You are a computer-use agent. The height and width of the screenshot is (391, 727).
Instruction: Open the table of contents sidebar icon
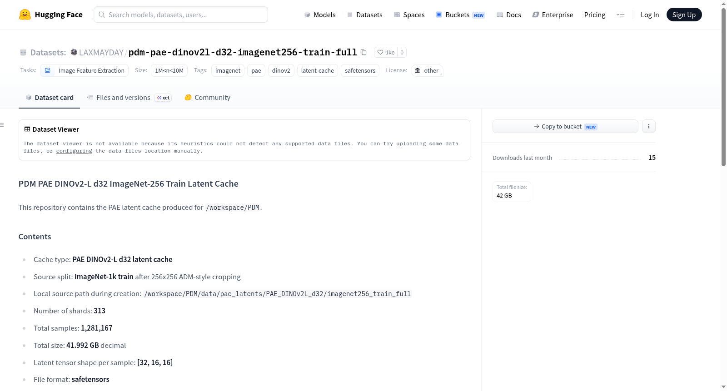tap(2, 125)
